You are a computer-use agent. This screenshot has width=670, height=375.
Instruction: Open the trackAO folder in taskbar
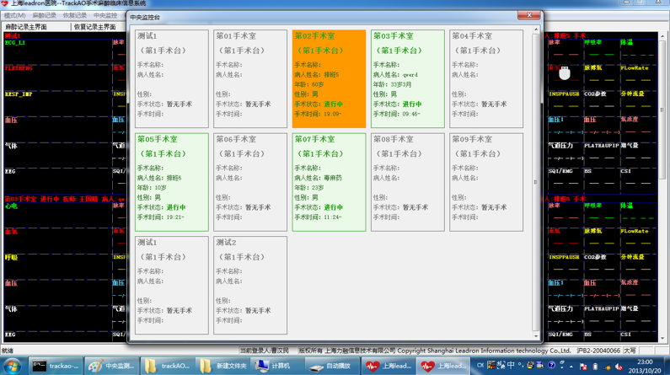(x=168, y=366)
